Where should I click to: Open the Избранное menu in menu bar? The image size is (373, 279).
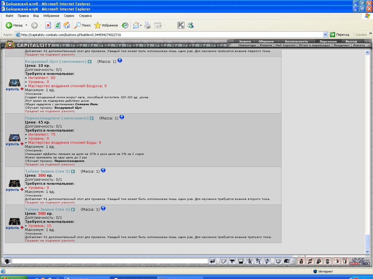click(x=51, y=16)
